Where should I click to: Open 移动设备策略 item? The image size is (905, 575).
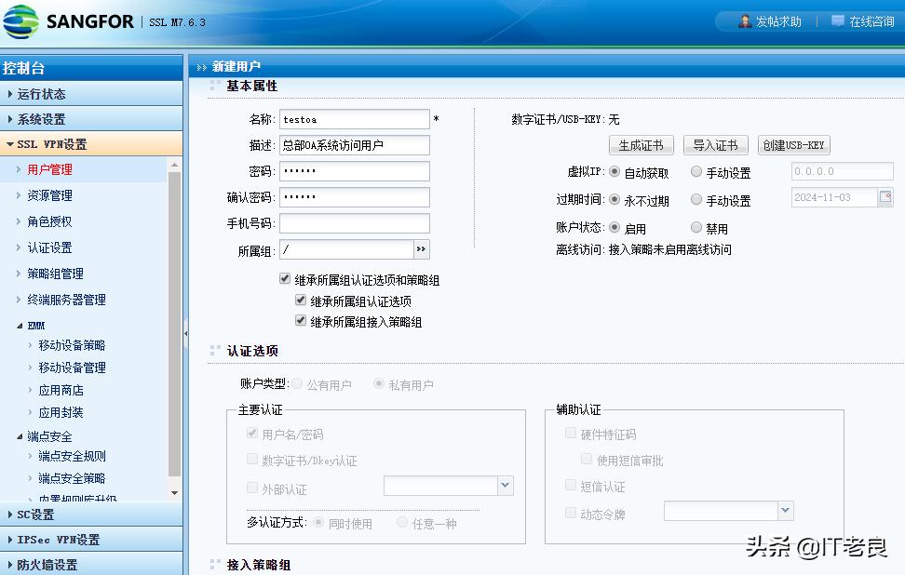72,345
